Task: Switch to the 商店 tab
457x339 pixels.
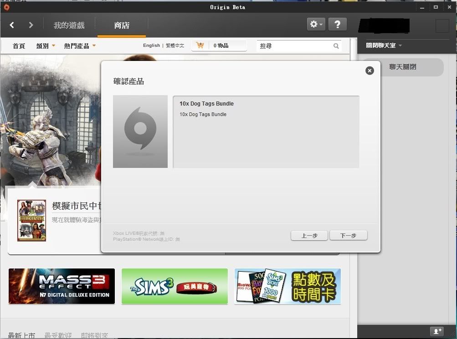Action: [122, 25]
